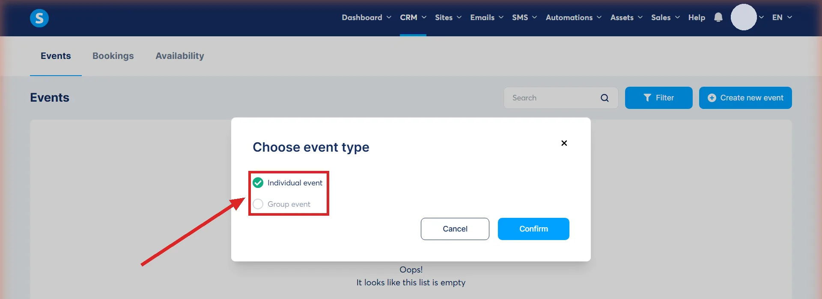
Task: Open the Help menu item
Action: pyautogui.click(x=697, y=18)
